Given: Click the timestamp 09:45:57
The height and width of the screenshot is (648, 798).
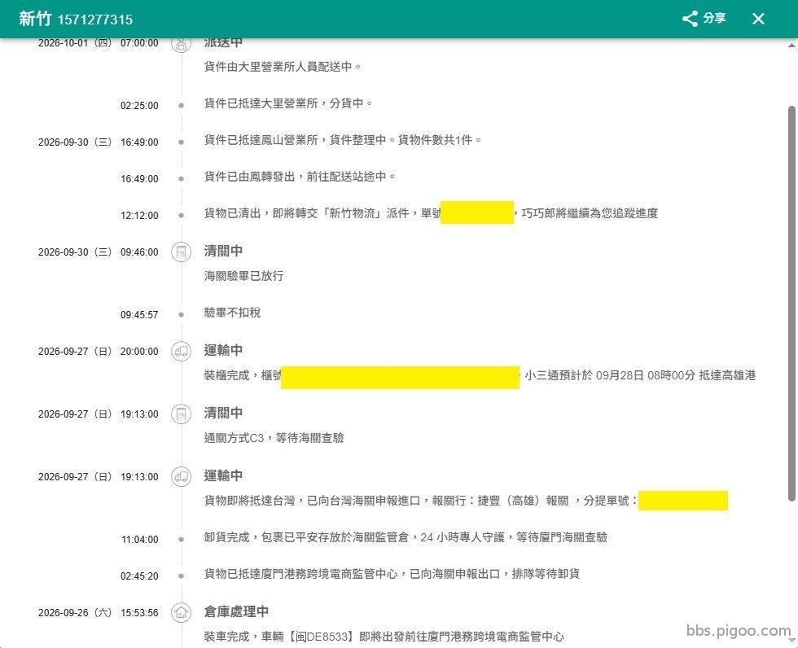Looking at the screenshot, I should coord(139,315).
